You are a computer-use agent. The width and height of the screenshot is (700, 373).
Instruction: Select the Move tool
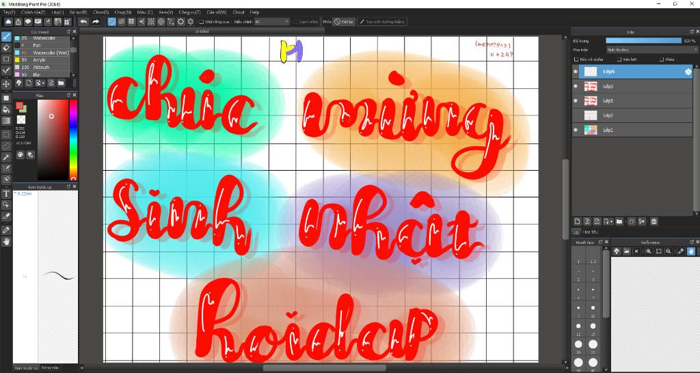coord(6,84)
